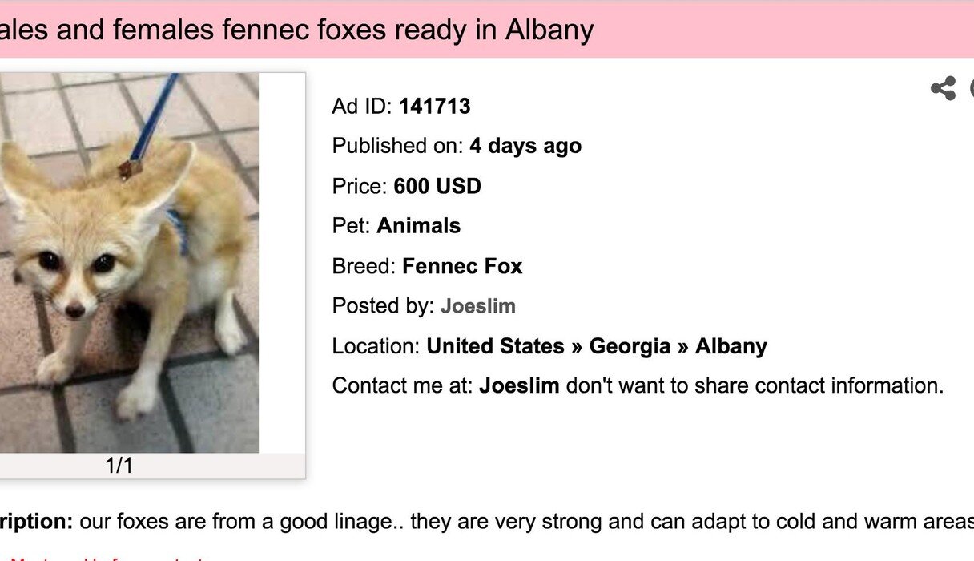Screen dimensions: 974x561
Task: Click the Ad ID number 141713
Action: tap(435, 106)
